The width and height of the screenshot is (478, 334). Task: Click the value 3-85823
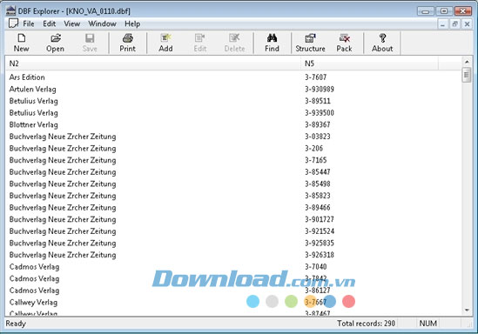click(317, 196)
